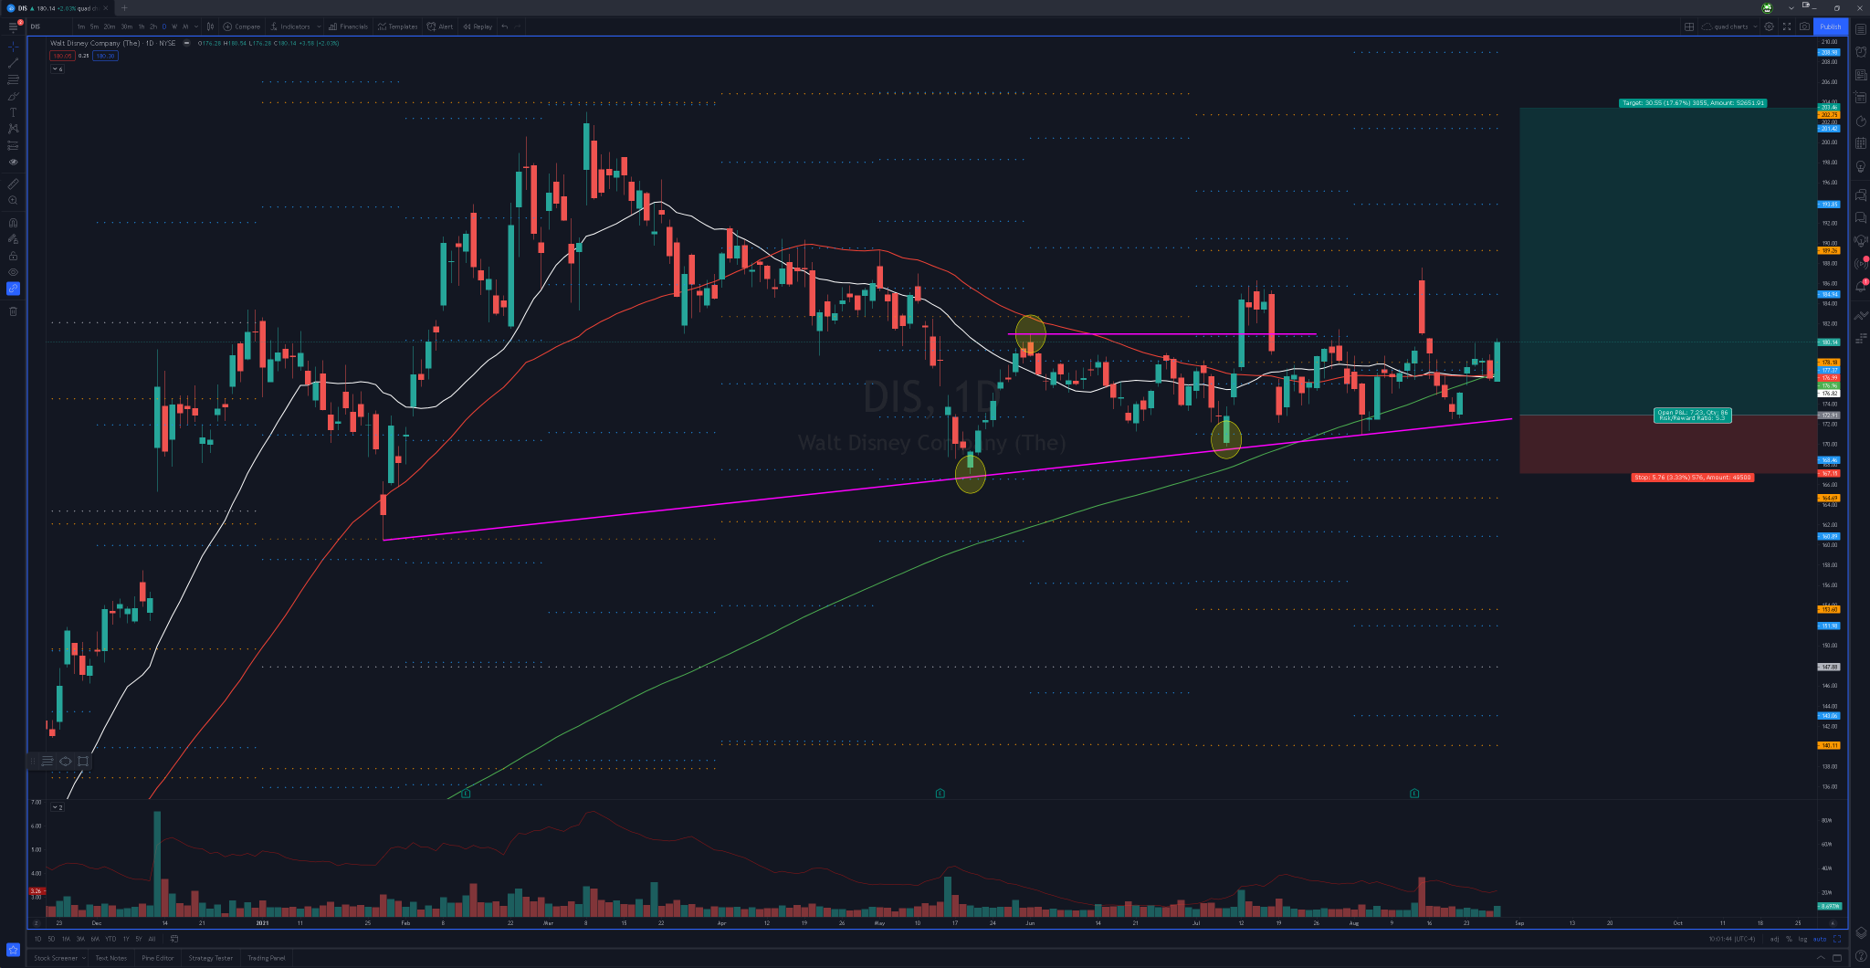Expand the Stock Screener dropdown arrow
Viewport: 1870px width, 968px height.
click(84, 958)
